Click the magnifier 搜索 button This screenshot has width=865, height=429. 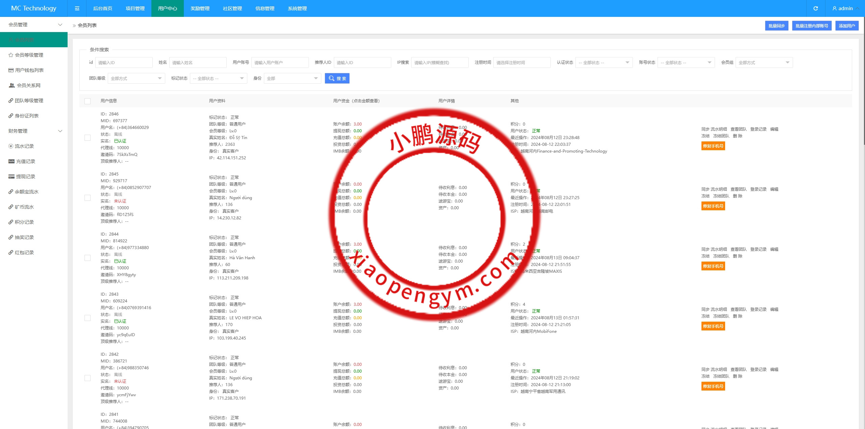point(337,78)
